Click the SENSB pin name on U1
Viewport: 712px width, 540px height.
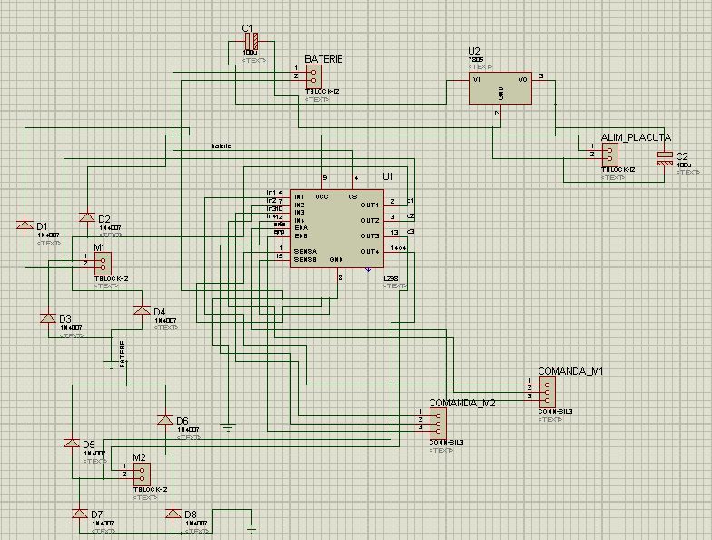pos(305,260)
